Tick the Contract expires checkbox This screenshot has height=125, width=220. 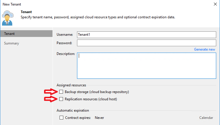(x=61, y=118)
